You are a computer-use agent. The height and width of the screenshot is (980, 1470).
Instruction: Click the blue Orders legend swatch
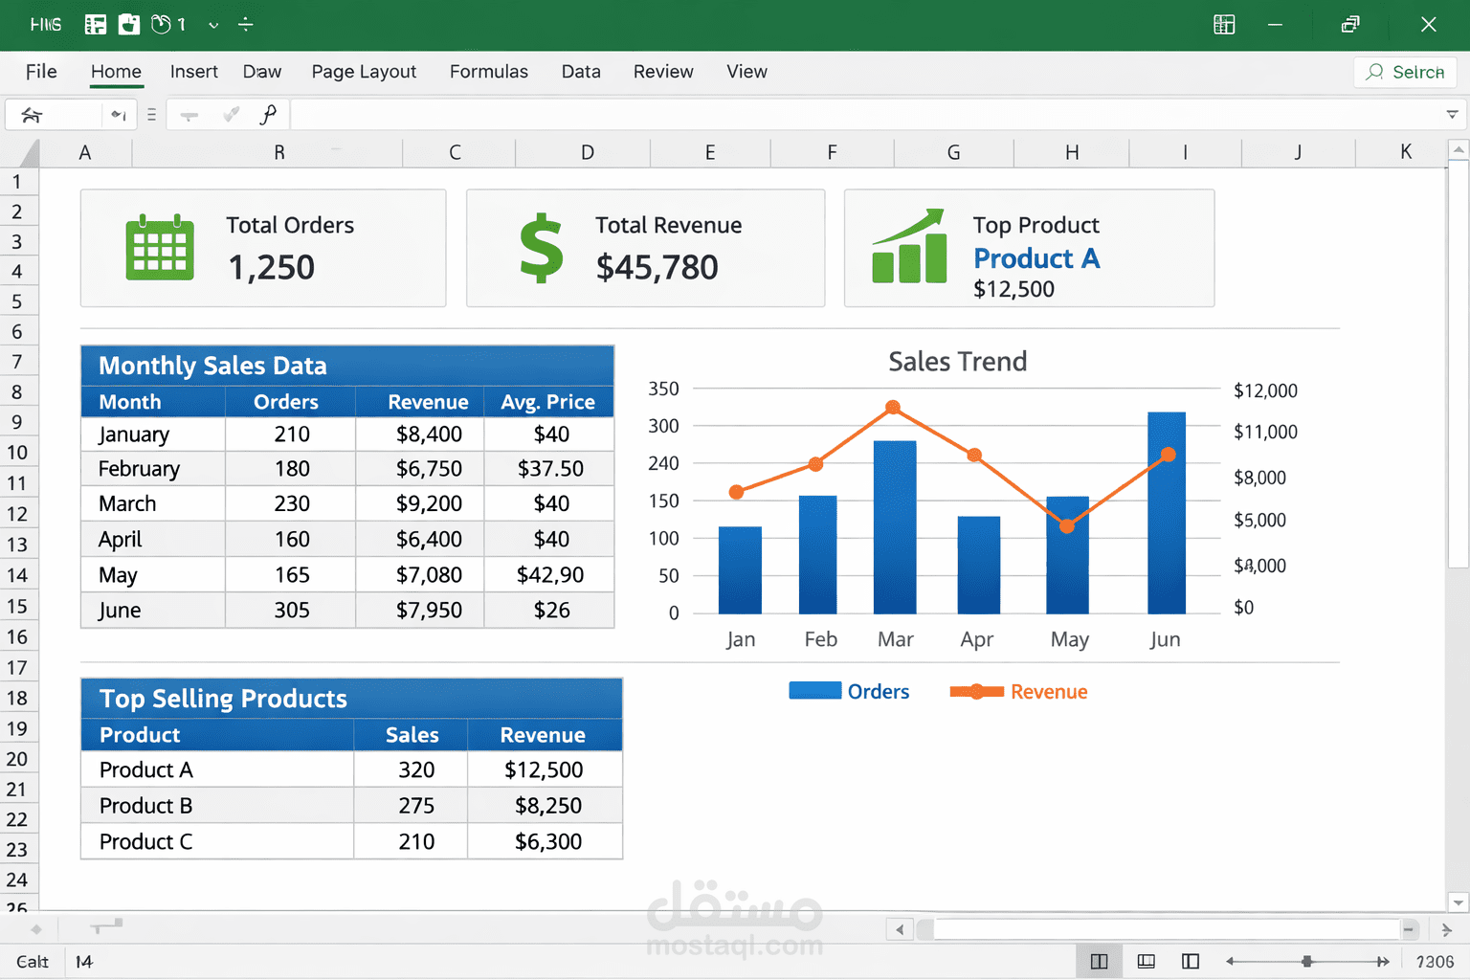coord(814,691)
